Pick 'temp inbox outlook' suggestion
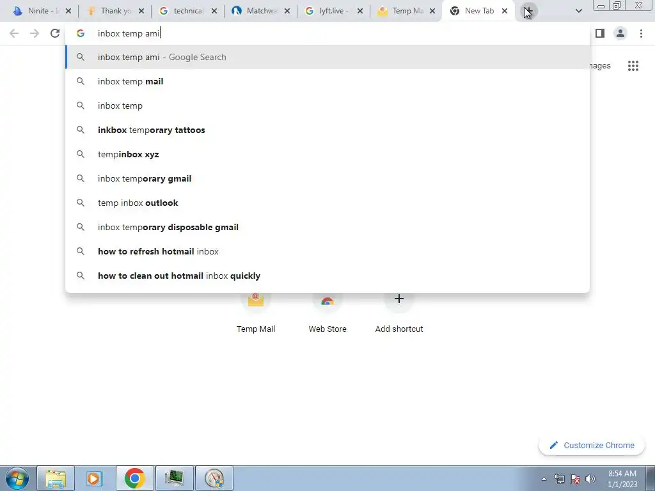The image size is (655, 491). [327, 203]
